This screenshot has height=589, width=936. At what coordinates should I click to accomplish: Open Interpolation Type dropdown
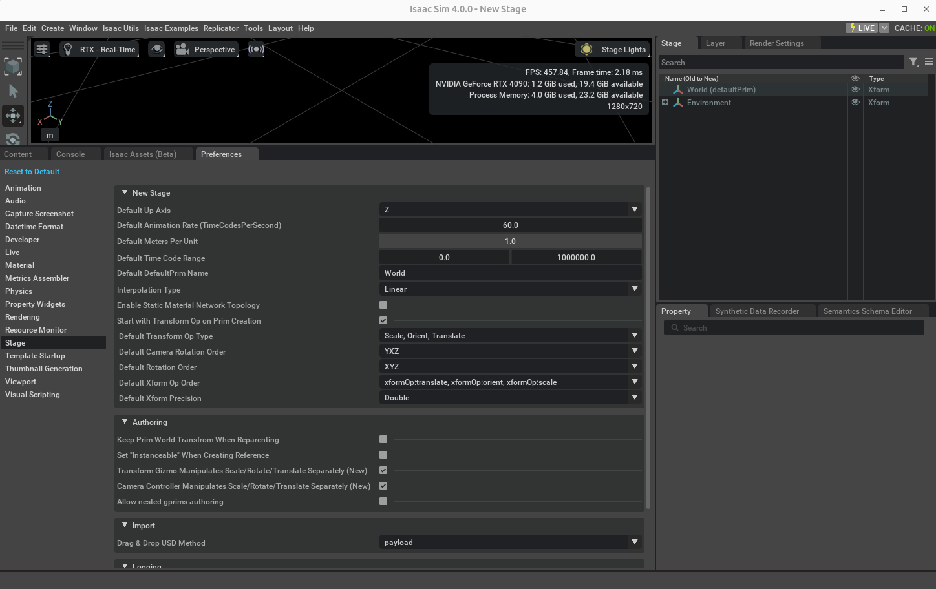511,289
